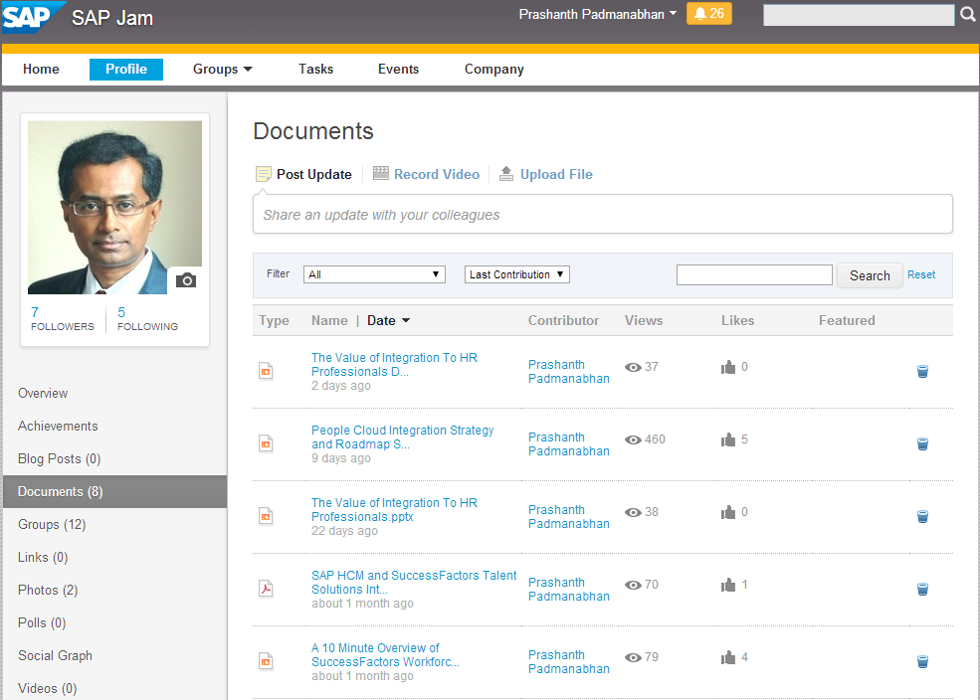The height and width of the screenshot is (700, 980).
Task: Open the Prashanth Padmanabhan user menu
Action: pyautogui.click(x=597, y=14)
